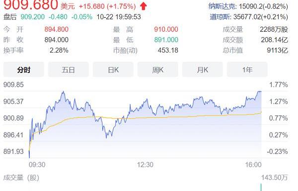Click the 16:00 time axis marker
Image resolution: width=298 pixels, height=191 pixels.
pos(253,165)
